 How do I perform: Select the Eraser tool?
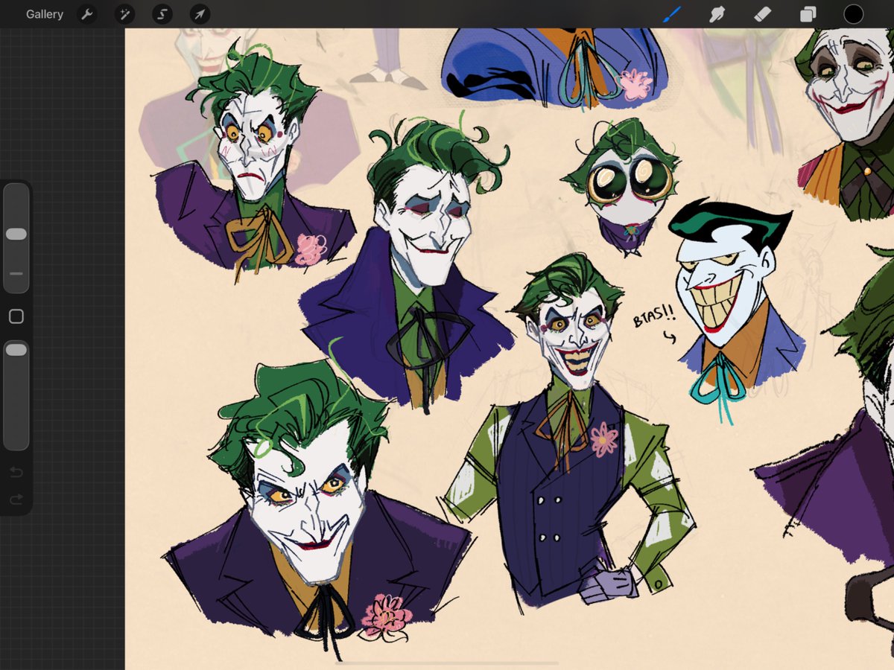coord(762,14)
